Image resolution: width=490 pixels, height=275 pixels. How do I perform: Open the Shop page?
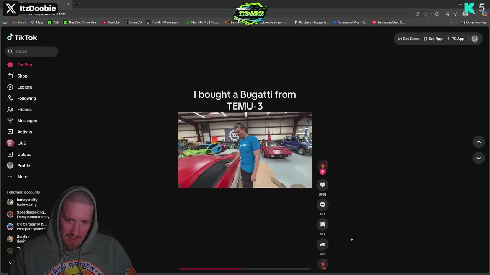pos(22,76)
